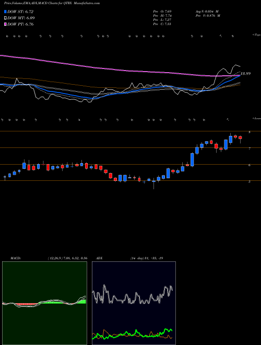Select the 'DOW MT: 6.09' legend label
Screen dimensions: 261x345
[x=21, y=18]
